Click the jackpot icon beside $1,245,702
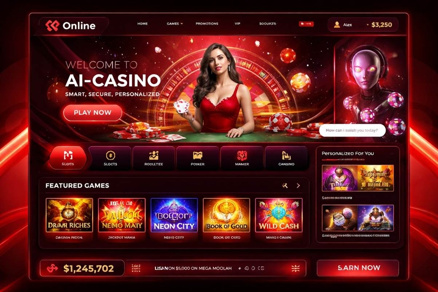Screen dimensions: 438x292 [x=52, y=269]
